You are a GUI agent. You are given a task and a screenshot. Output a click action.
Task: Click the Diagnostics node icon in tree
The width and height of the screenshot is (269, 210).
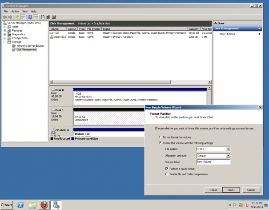9,34
